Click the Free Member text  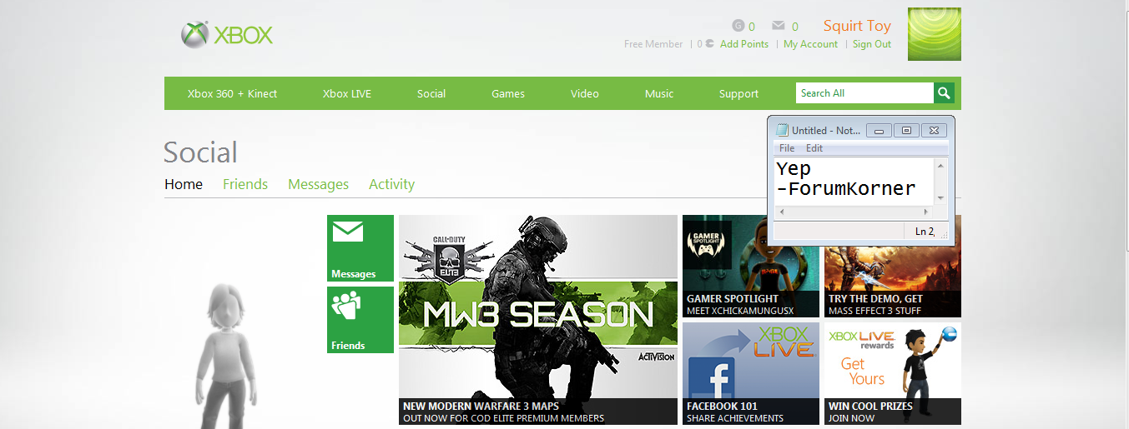(653, 44)
